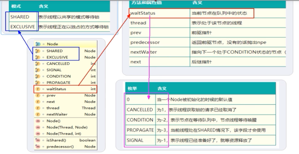Click the field icon next to thread
This screenshot has height=154, width=299.
[38, 108]
